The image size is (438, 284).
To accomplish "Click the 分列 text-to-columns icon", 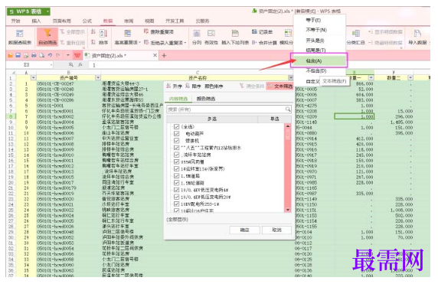I will click(197, 34).
